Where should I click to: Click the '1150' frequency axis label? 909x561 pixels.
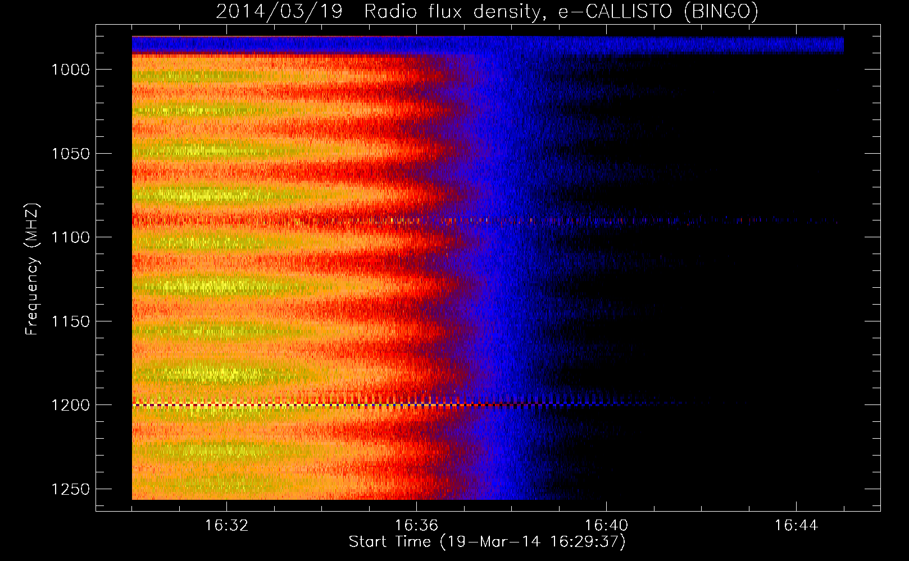[x=70, y=321]
